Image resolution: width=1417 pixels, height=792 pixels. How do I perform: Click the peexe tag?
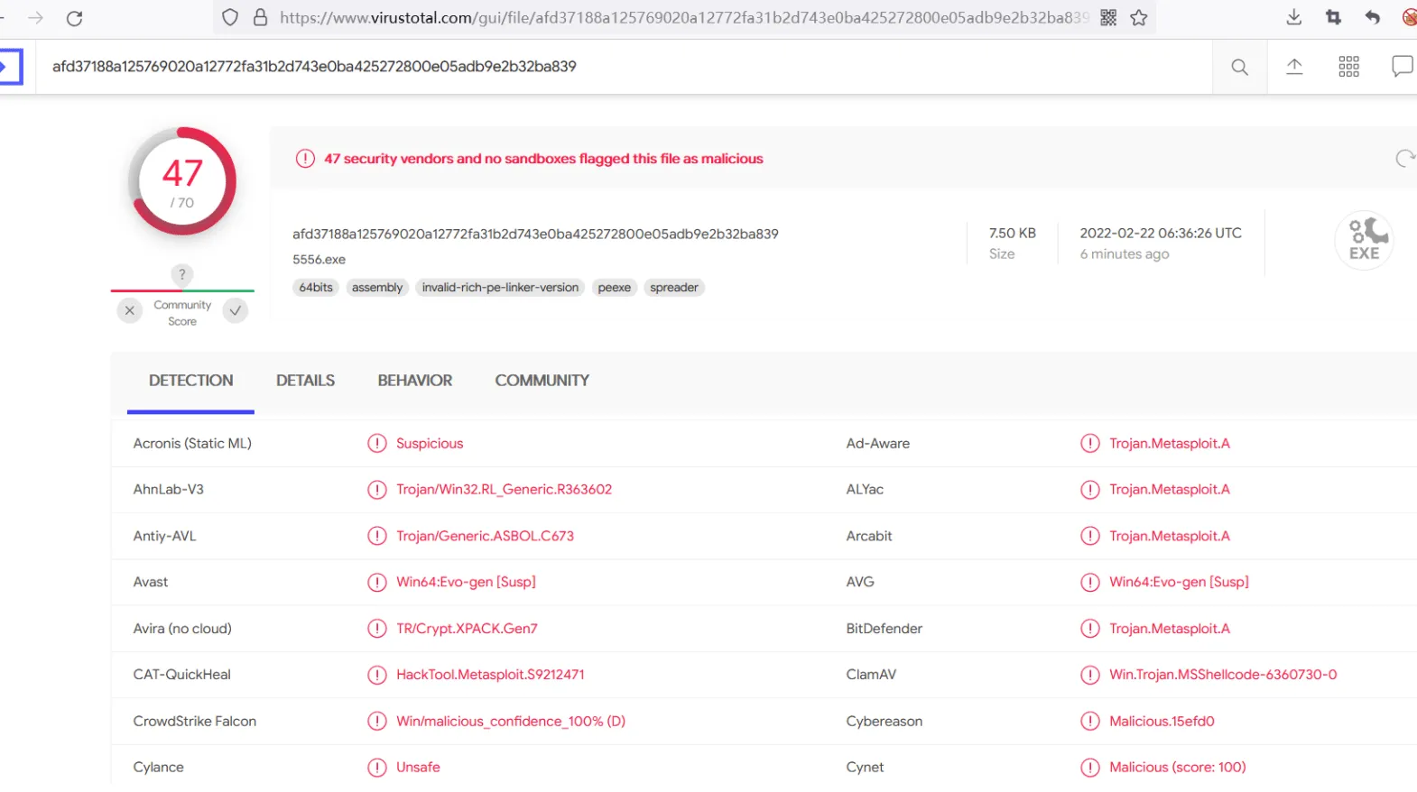[615, 288]
